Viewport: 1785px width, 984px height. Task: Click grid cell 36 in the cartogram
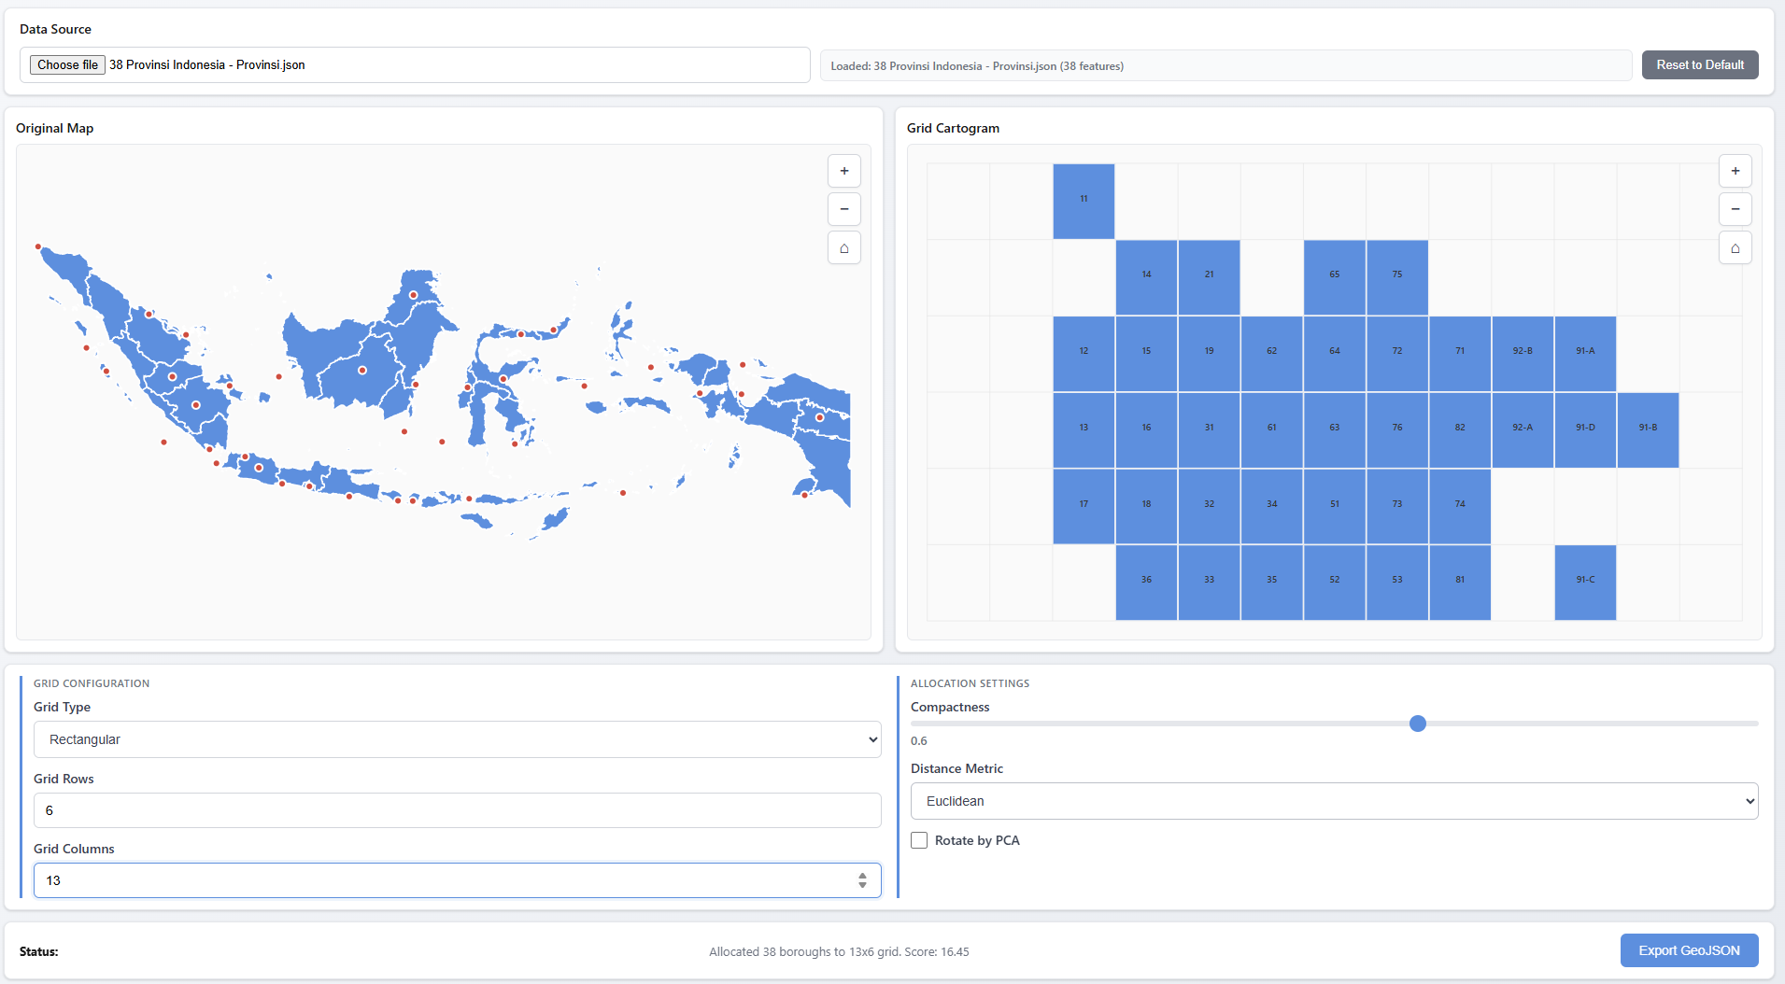coord(1146,582)
